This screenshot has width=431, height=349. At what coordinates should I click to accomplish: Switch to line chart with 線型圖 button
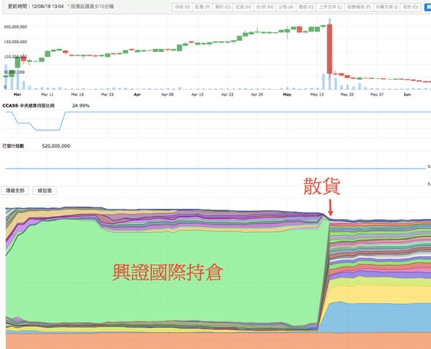[45, 191]
